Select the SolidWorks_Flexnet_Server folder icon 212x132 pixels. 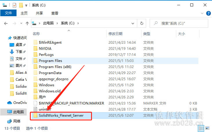click(x=35, y=115)
